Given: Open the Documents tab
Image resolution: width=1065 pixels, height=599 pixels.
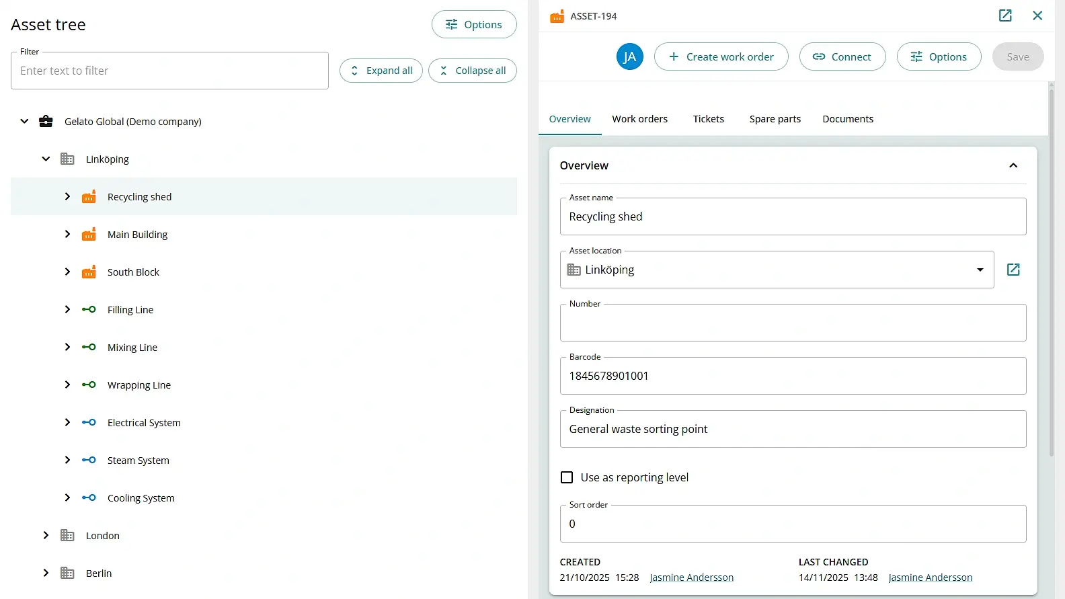Looking at the screenshot, I should 848,119.
